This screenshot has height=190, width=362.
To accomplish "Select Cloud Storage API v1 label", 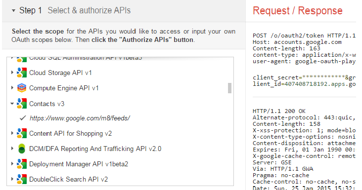I will (60, 73).
